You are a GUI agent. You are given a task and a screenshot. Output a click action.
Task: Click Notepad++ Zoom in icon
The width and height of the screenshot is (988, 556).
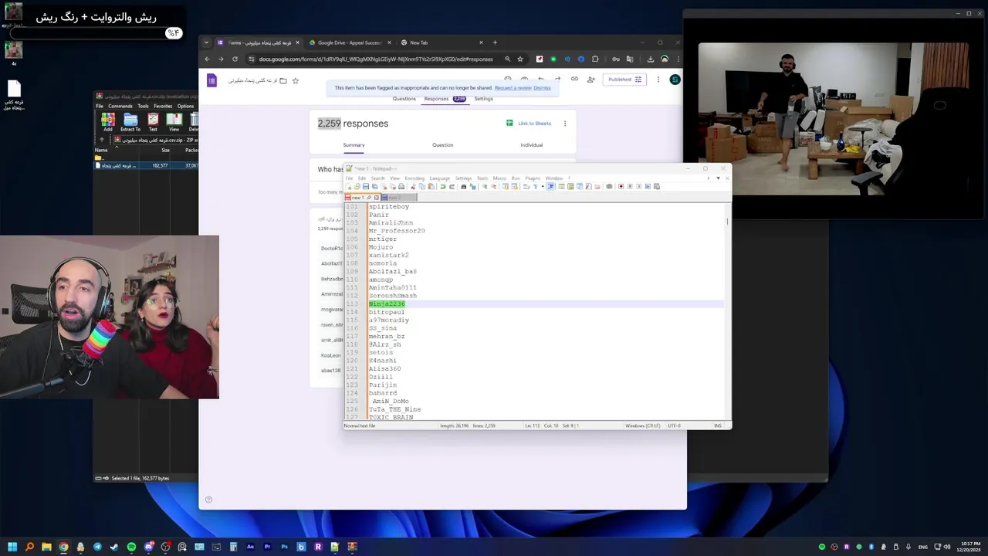pos(485,186)
